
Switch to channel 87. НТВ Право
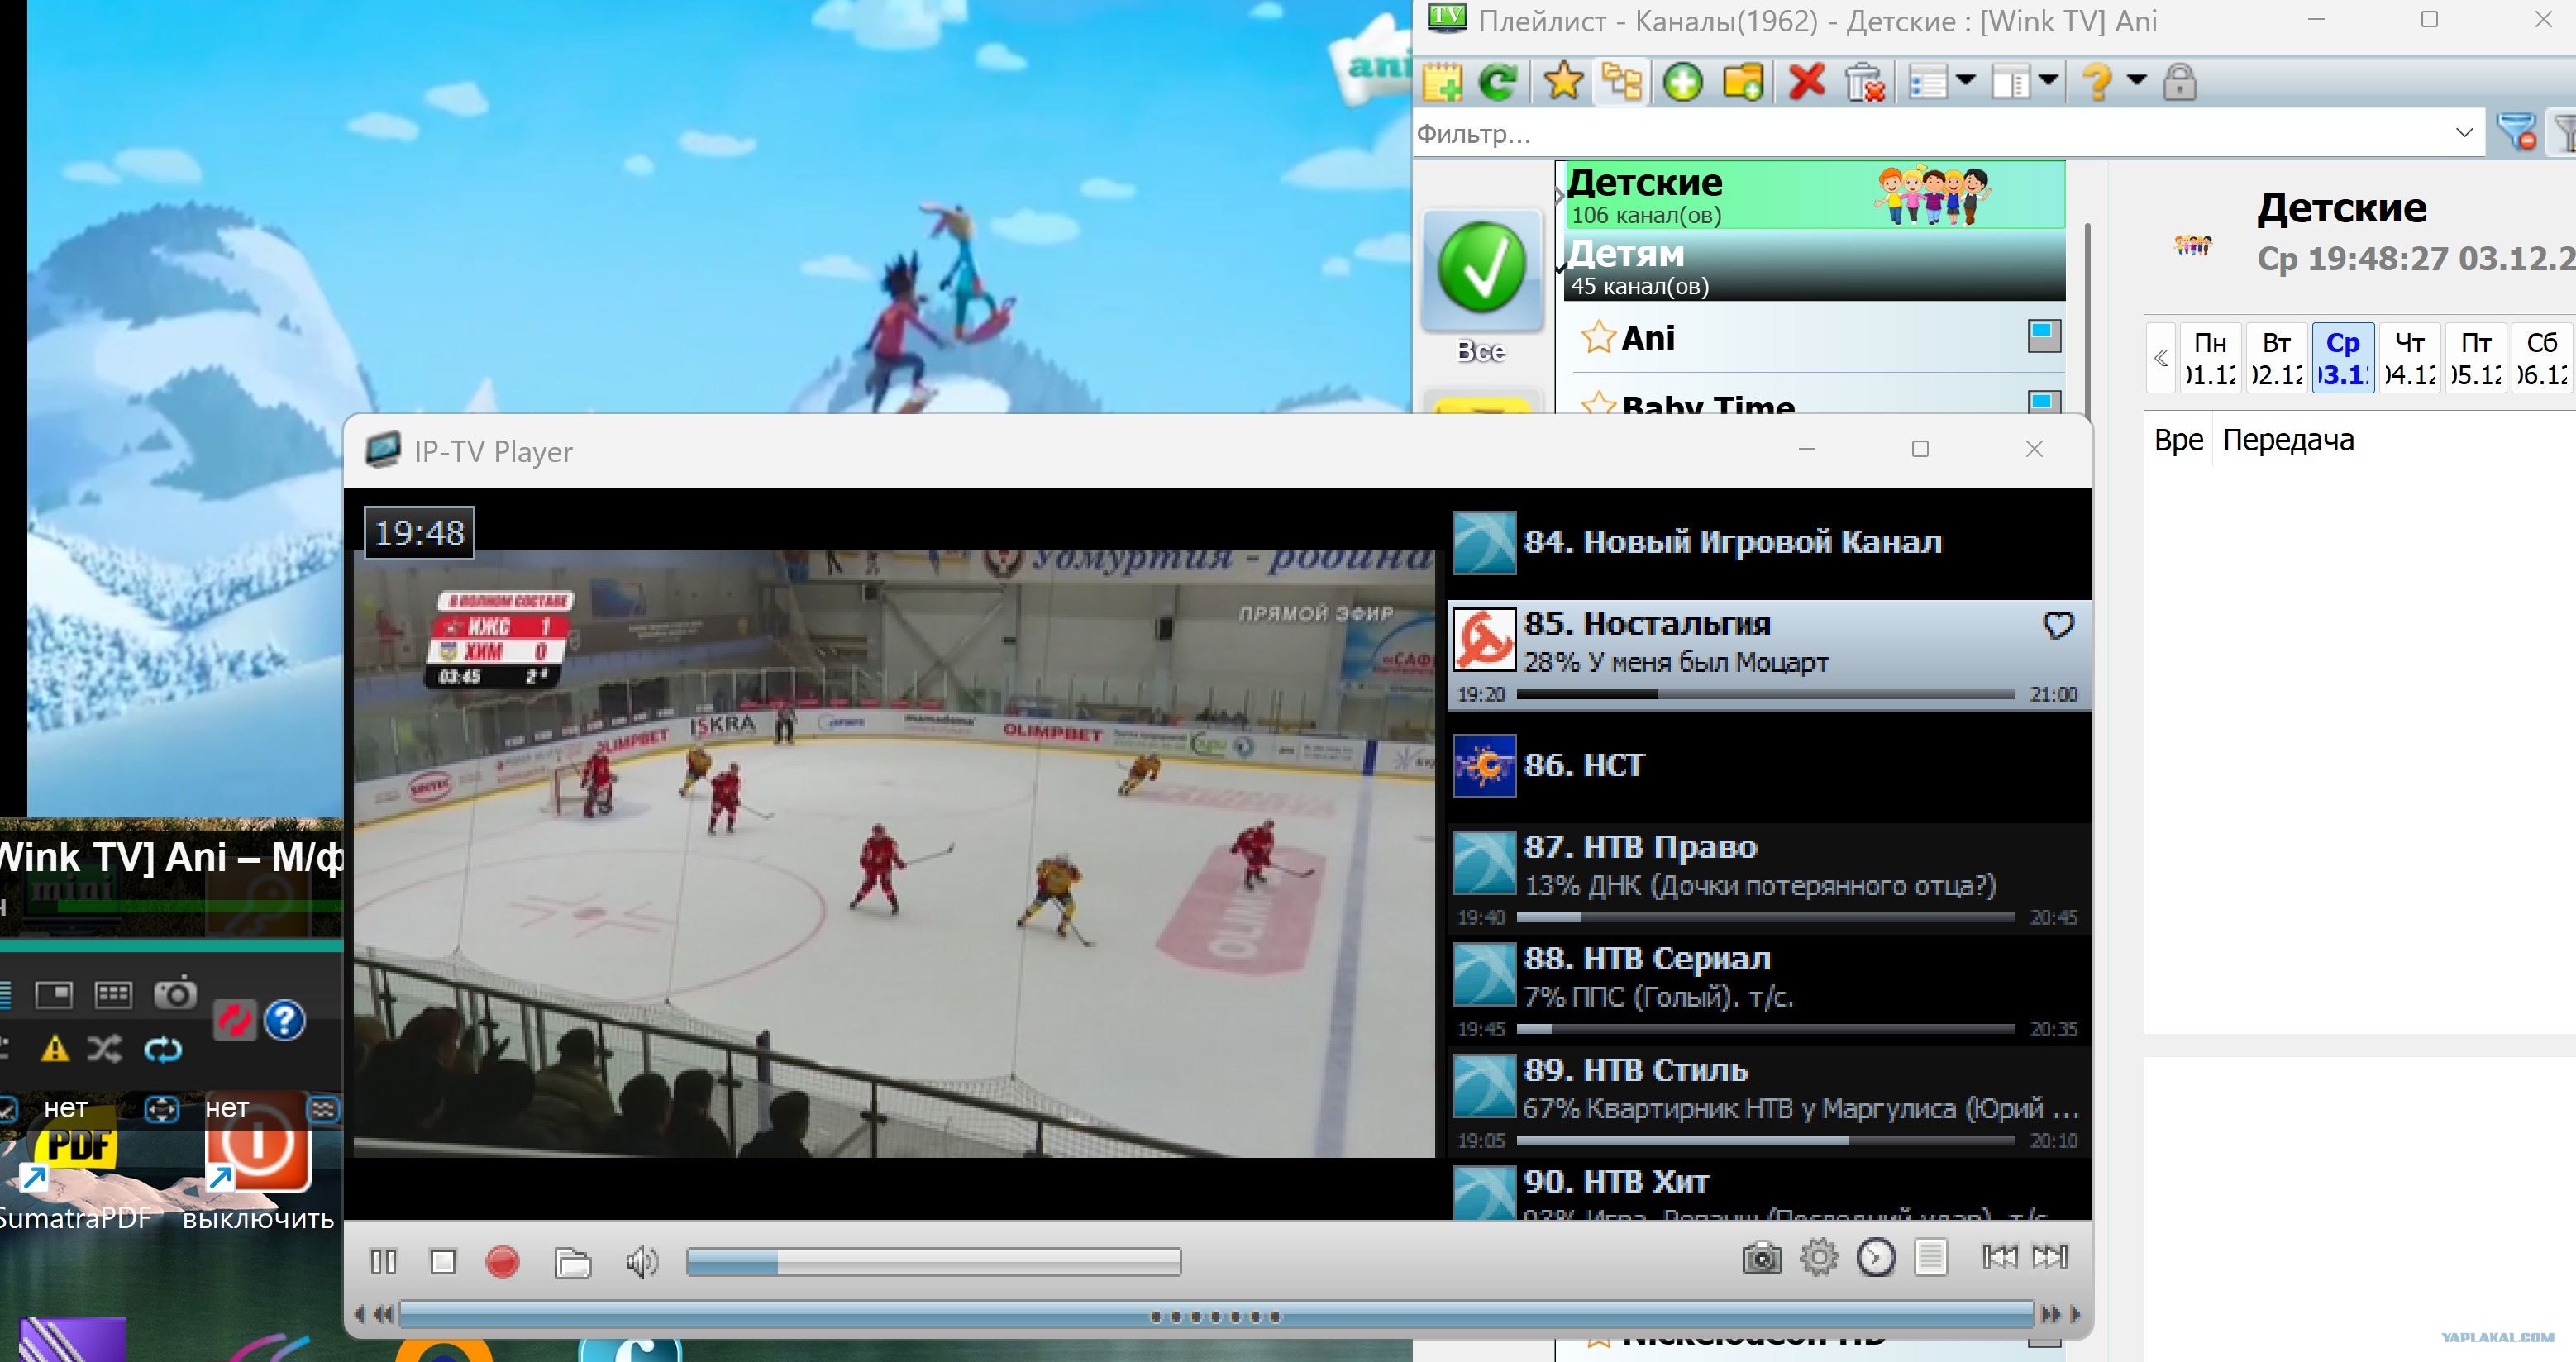1769,878
